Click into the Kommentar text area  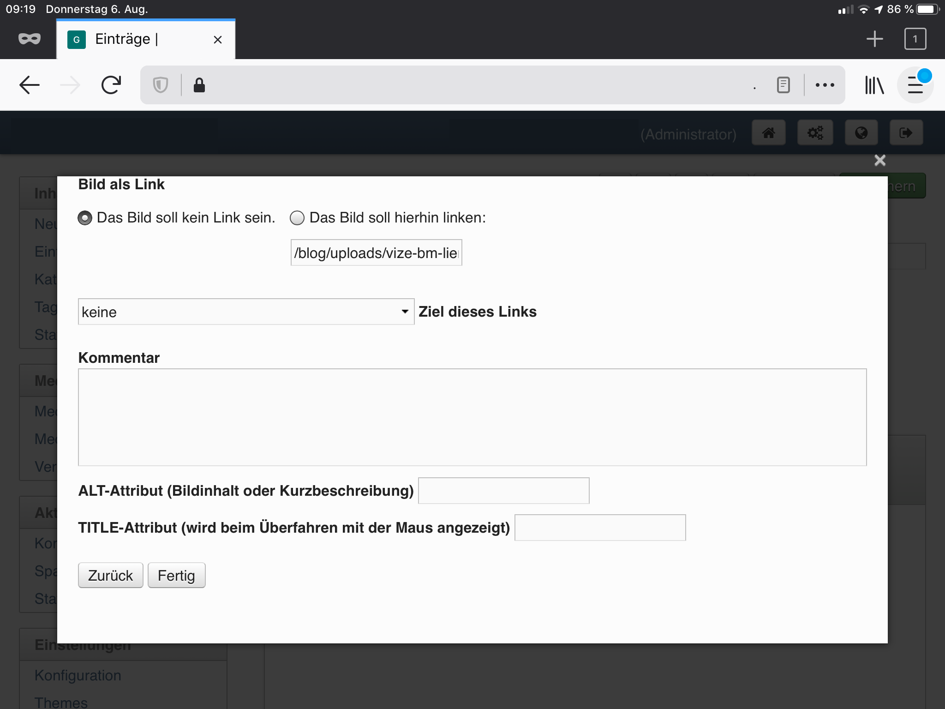point(472,417)
